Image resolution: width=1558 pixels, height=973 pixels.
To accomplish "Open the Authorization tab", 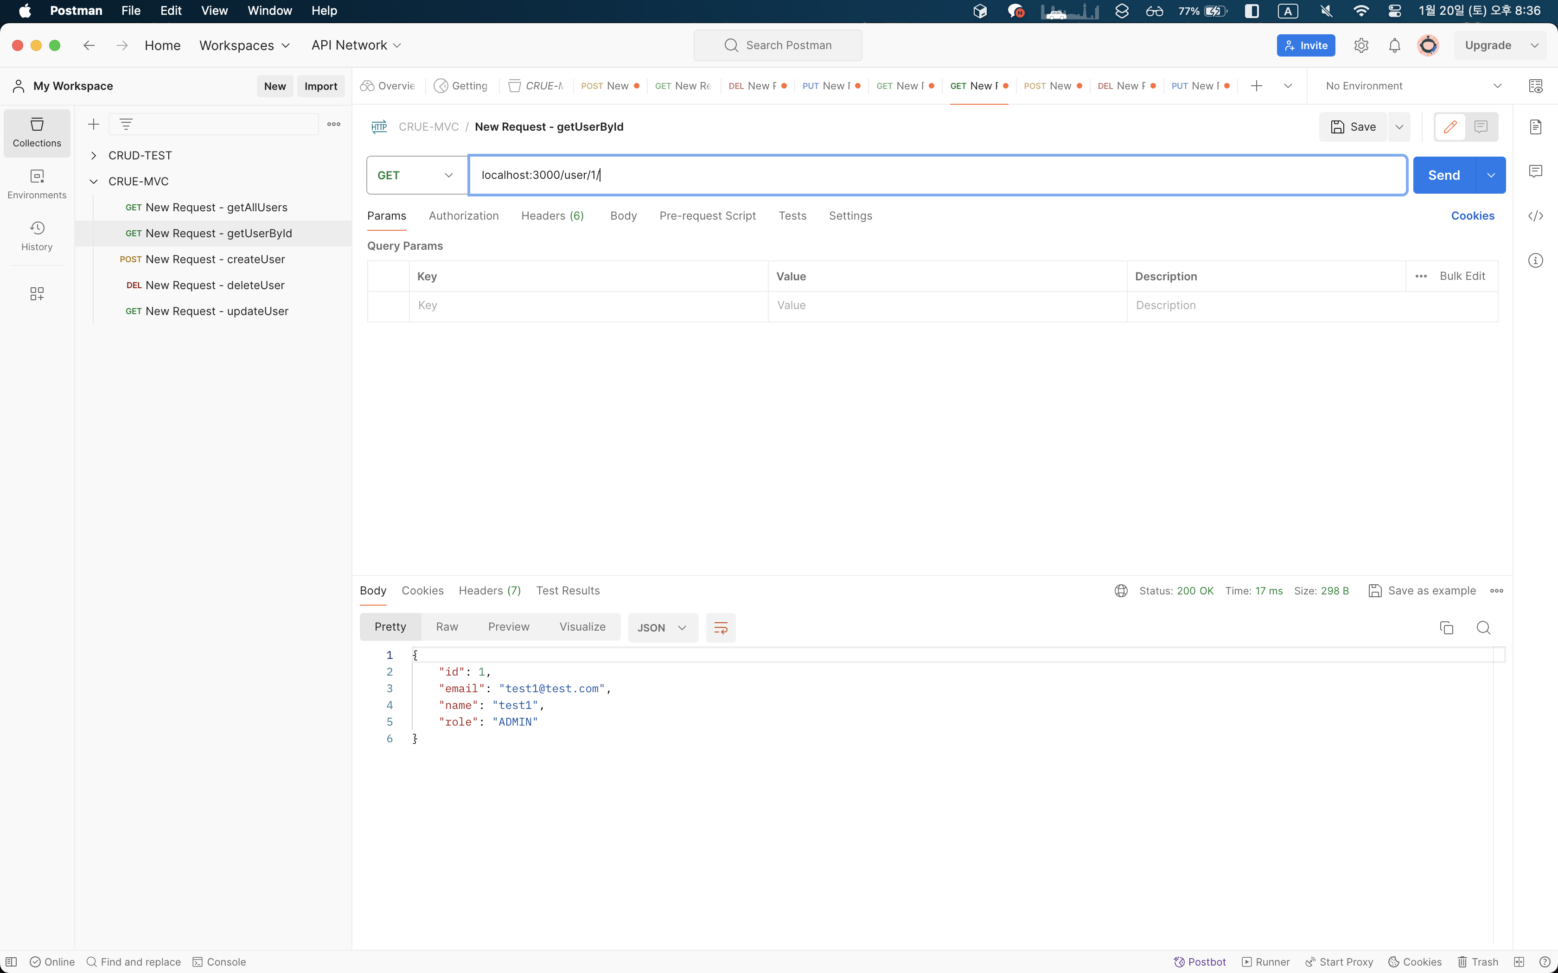I will pyautogui.click(x=464, y=216).
